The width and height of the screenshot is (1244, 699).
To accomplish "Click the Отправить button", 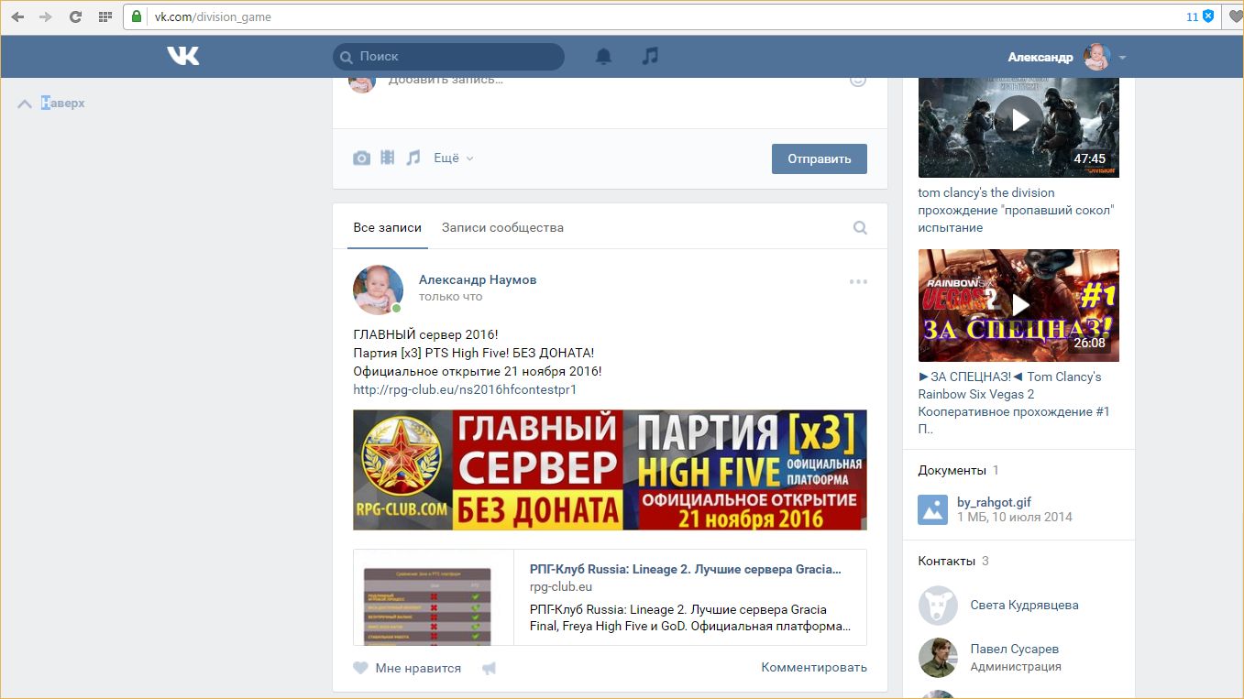I will tap(820, 158).
